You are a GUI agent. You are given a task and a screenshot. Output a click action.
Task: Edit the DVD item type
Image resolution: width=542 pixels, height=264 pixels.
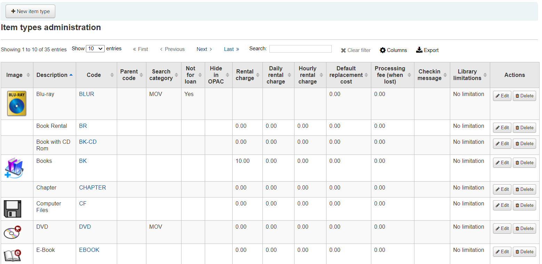tap(502, 229)
